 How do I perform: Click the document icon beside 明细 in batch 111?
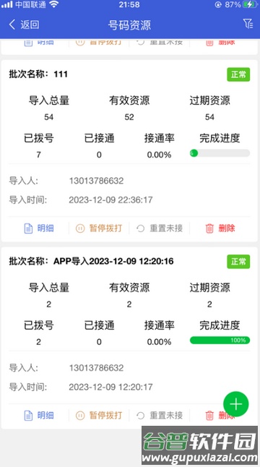[x=28, y=228]
